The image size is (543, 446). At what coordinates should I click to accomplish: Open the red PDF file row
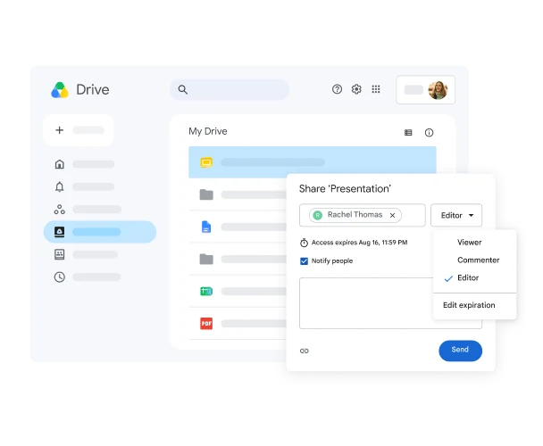click(238, 324)
